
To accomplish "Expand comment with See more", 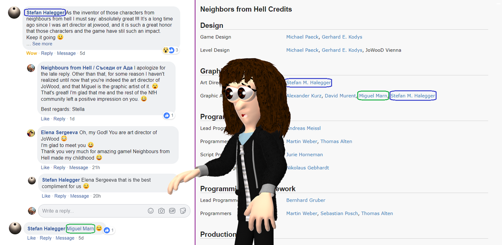I will 42,44.
